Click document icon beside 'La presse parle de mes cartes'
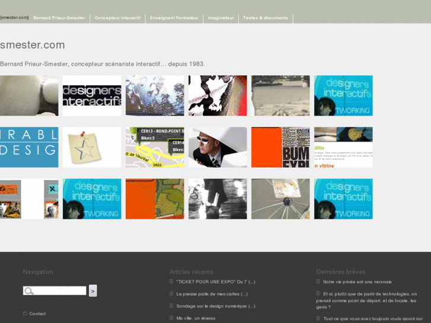The height and width of the screenshot is (323, 431). [171, 293]
